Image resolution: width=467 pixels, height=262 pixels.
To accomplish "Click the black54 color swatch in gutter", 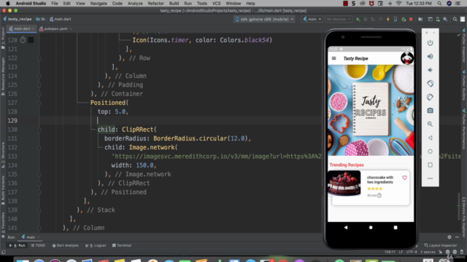I will (31, 40).
